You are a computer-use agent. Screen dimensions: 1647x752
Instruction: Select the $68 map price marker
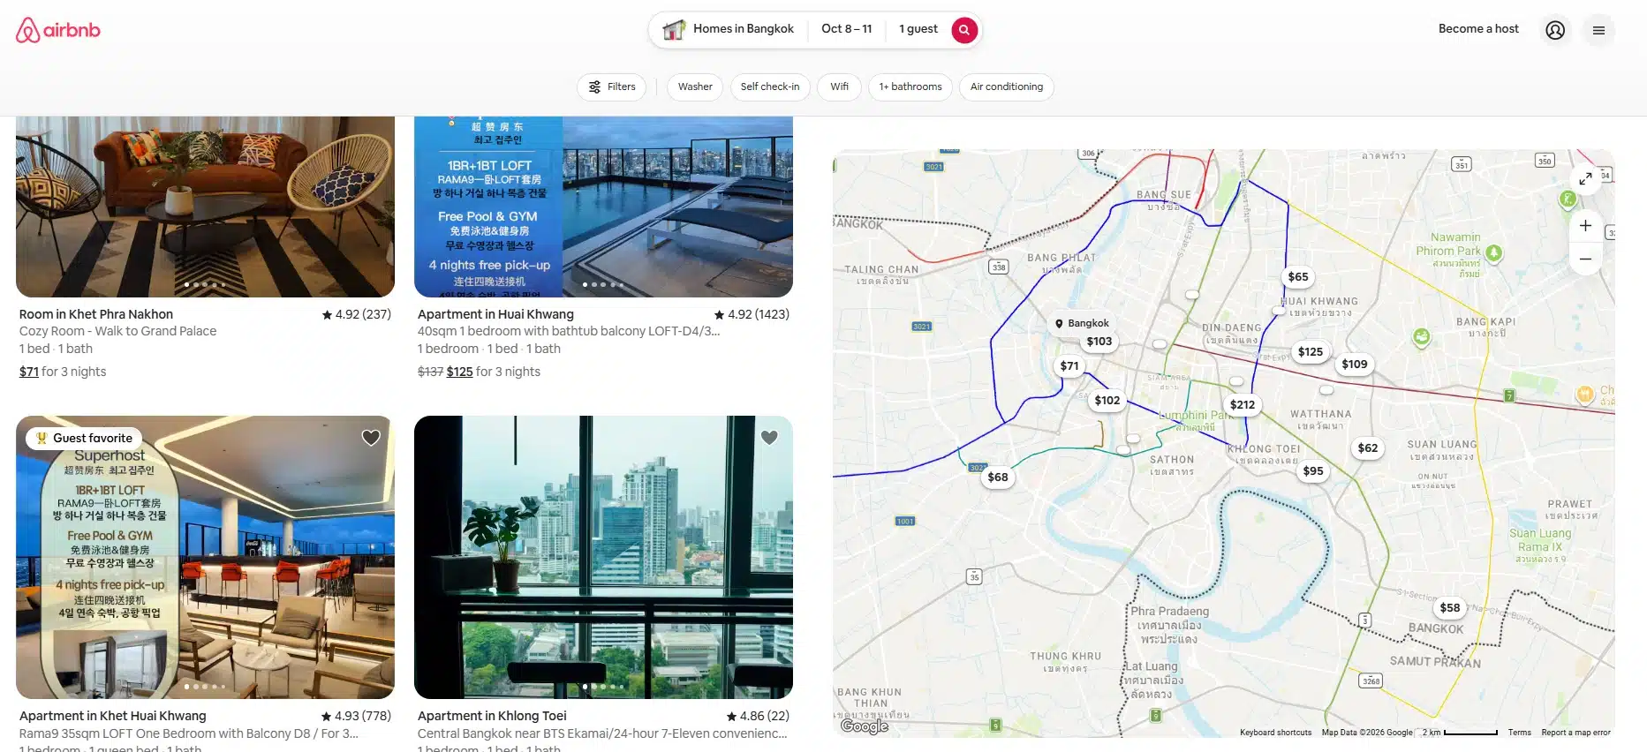point(998,478)
